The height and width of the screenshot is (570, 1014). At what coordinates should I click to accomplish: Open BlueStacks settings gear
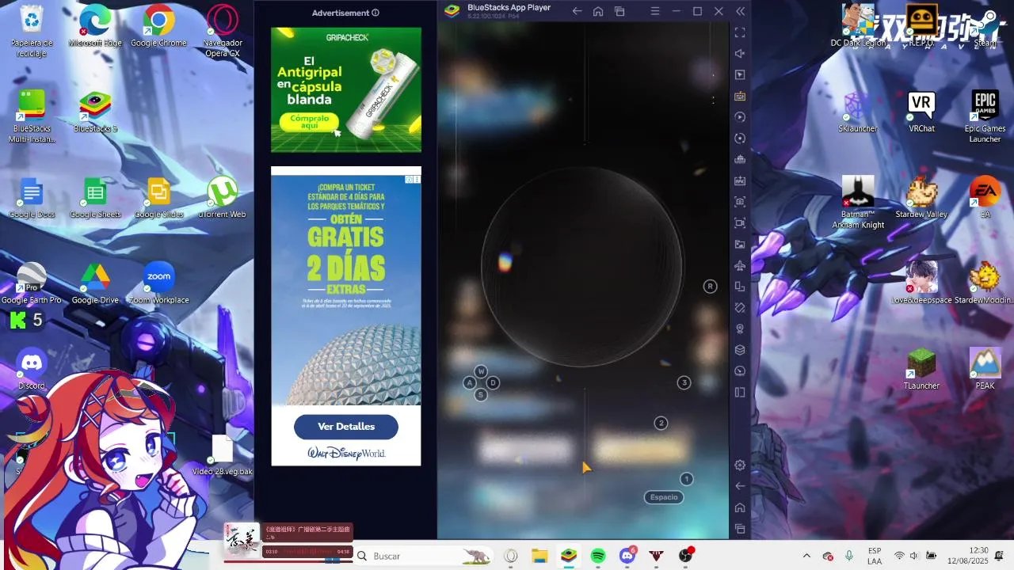(740, 465)
